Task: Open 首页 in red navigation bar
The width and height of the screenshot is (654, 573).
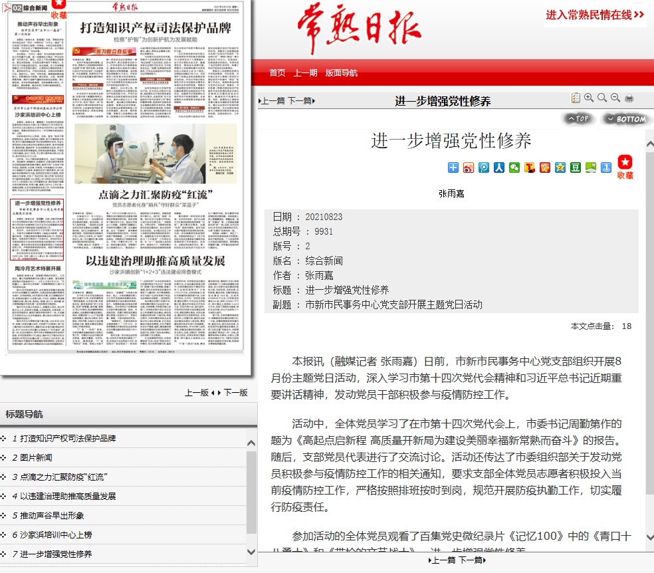Action: [277, 73]
